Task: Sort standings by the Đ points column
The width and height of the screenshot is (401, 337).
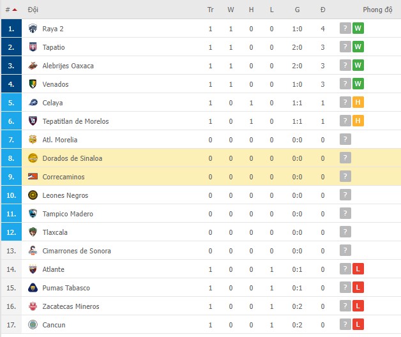Action: 322,10
